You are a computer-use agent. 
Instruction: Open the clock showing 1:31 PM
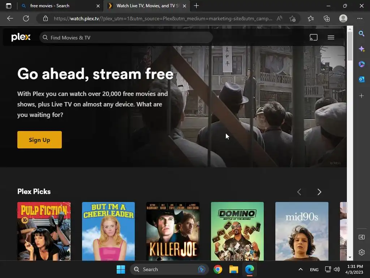click(354, 269)
